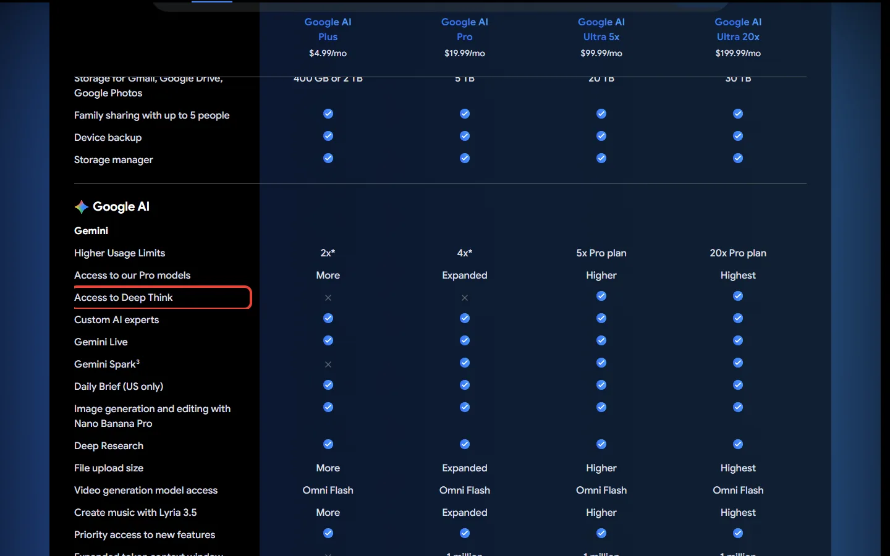The height and width of the screenshot is (556, 890).
Task: Click the "Gemini" subsection heading
Action: point(91,231)
